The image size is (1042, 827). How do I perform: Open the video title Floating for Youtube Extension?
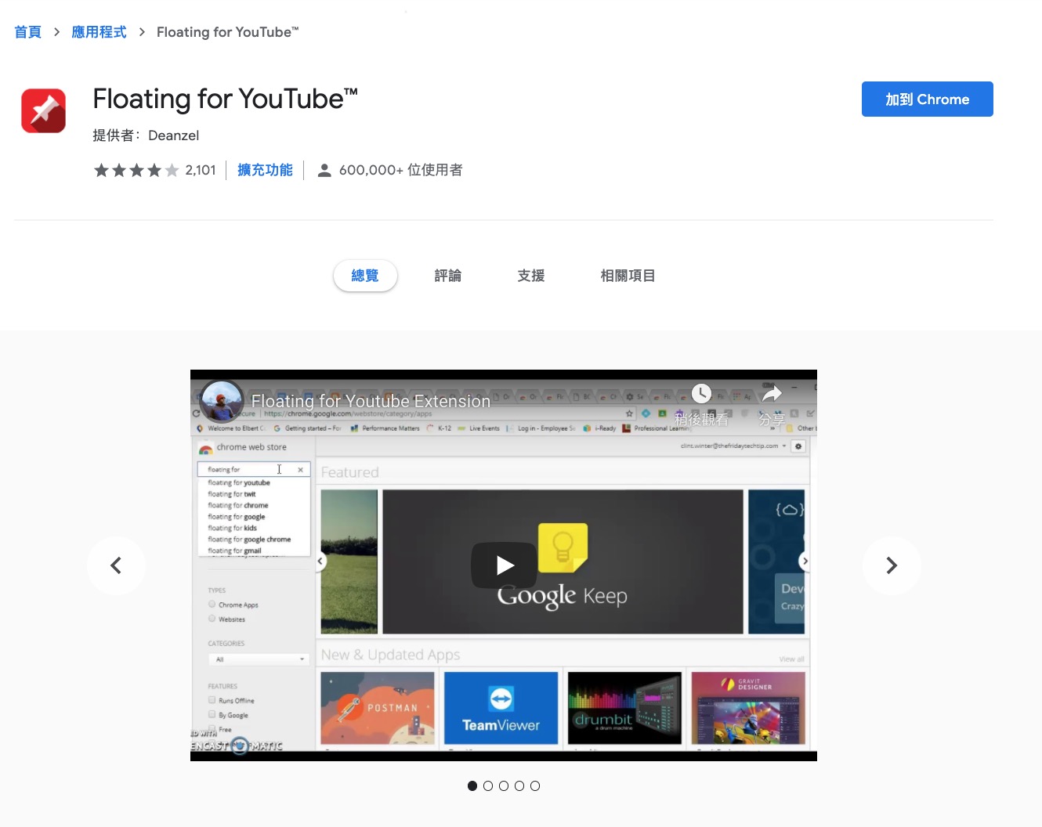click(x=371, y=401)
